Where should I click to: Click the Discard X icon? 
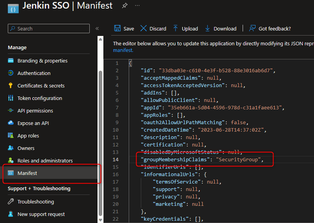[x=144, y=28]
